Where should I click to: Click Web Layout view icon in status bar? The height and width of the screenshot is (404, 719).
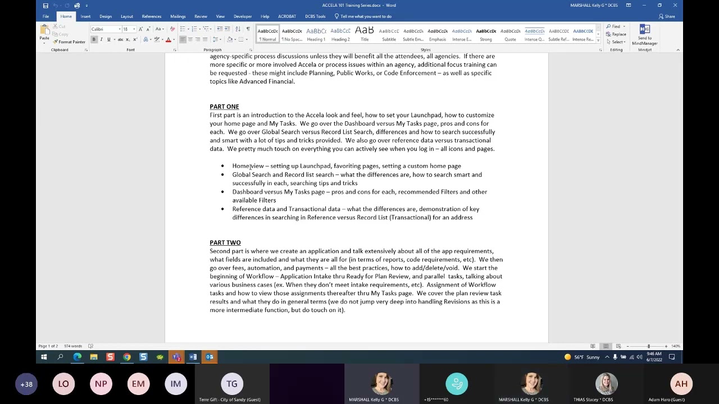pos(618,346)
